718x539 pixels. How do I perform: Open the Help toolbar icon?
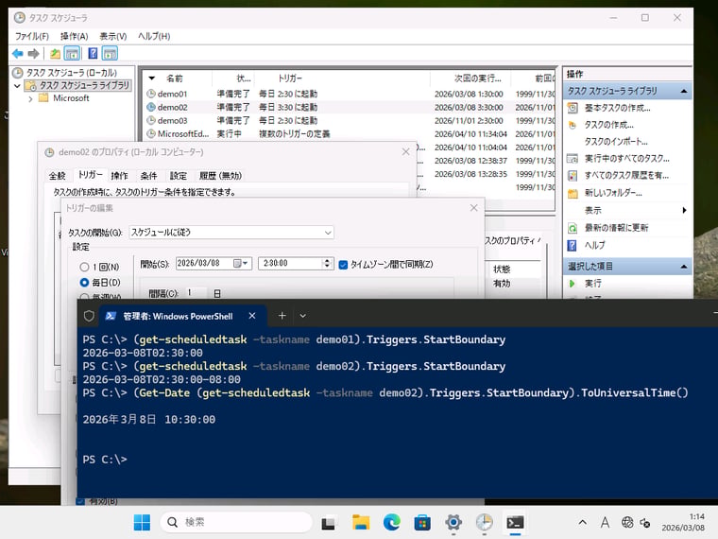(93, 54)
